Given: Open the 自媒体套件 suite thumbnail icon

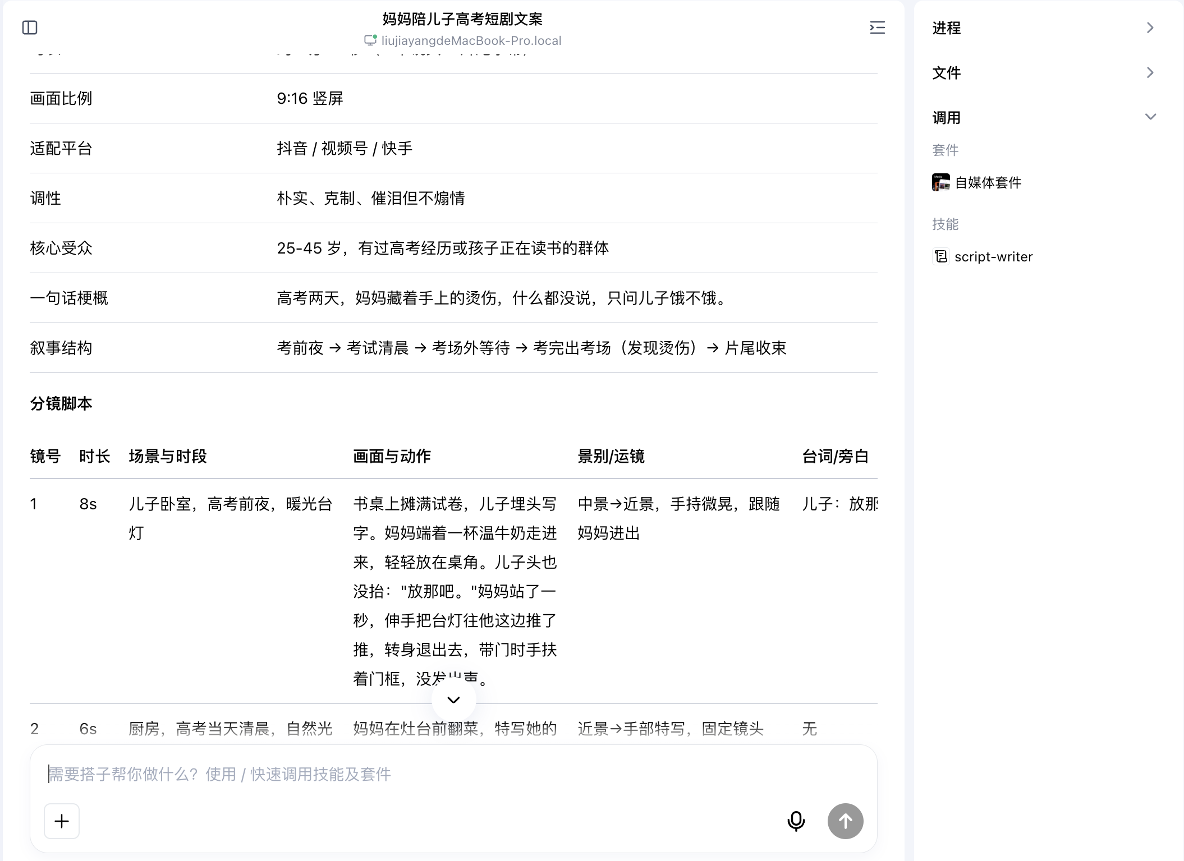Looking at the screenshot, I should 941,182.
